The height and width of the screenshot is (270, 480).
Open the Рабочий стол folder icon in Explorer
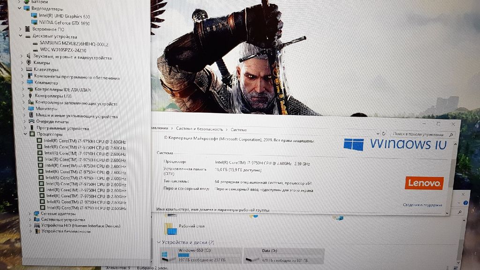(x=170, y=228)
